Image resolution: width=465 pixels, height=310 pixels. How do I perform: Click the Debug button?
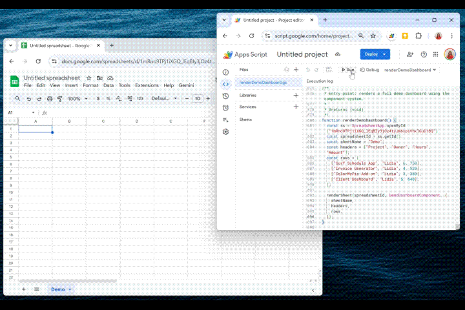[x=369, y=70]
